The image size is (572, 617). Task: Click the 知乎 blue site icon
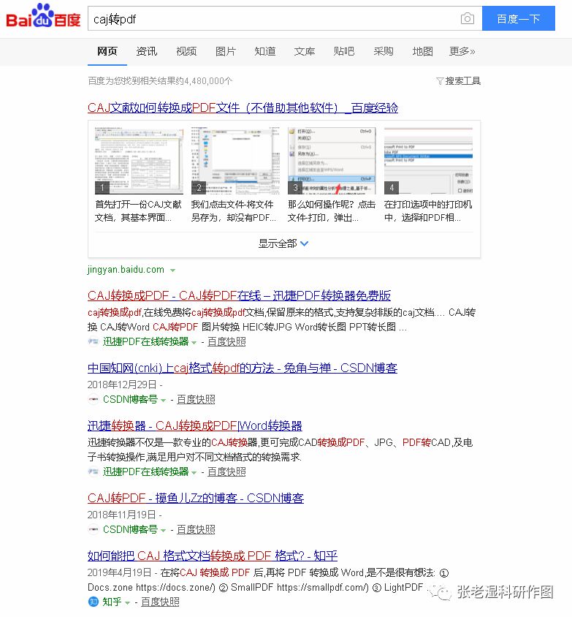pyautogui.click(x=94, y=602)
